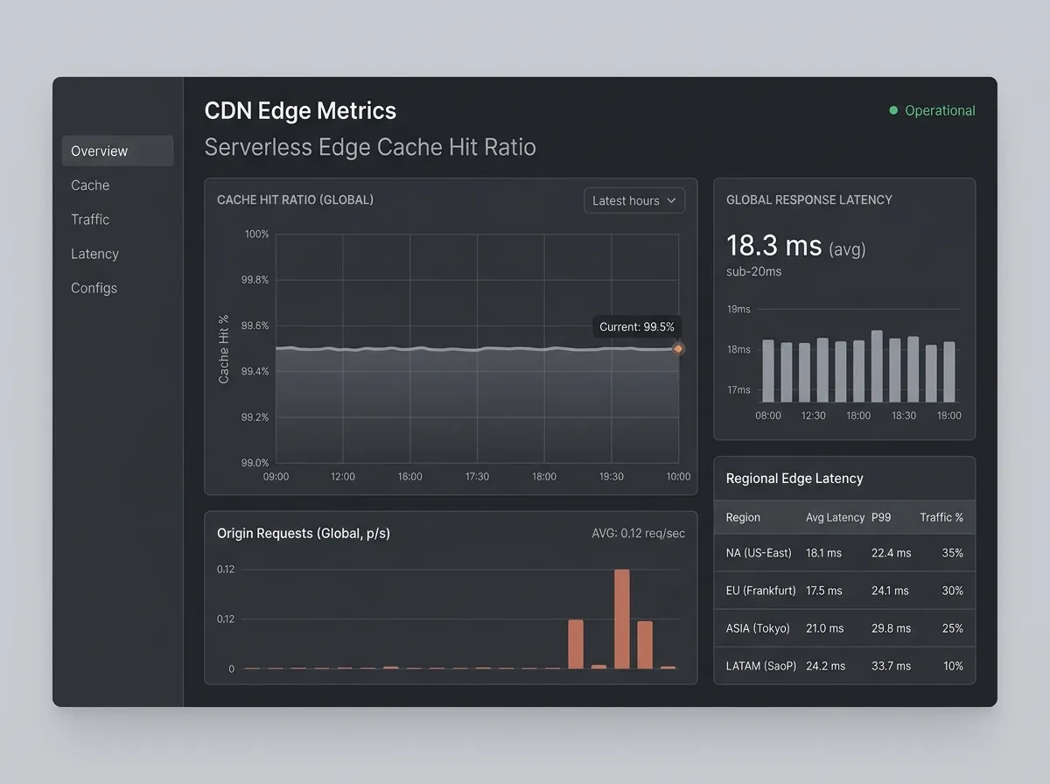Click the AVG: 0.12 req/sec label
This screenshot has height=784, width=1050.
tap(639, 533)
